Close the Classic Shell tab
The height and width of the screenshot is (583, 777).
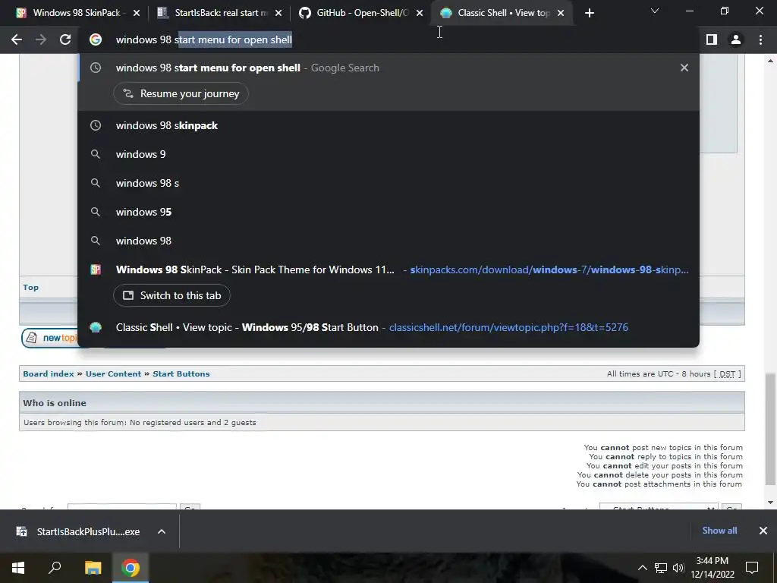[561, 14]
